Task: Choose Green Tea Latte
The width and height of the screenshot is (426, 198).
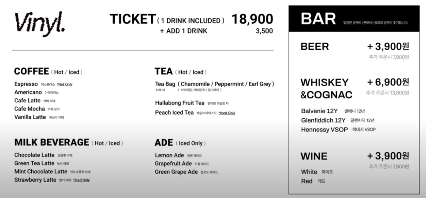Action: click(34, 163)
